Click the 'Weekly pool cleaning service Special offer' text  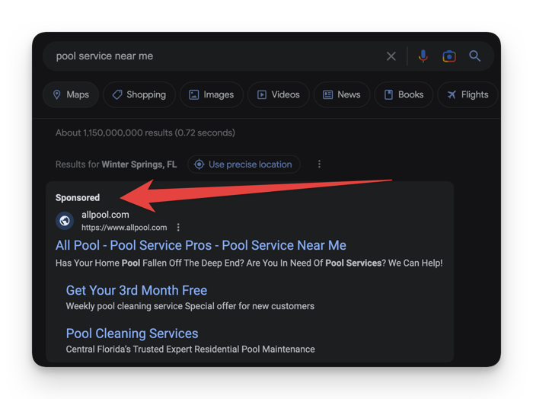(190, 306)
